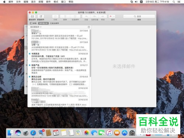The height and width of the screenshot is (138, 184).
Task: Open the unread message dated 2016/9/28
Action: (x=59, y=58)
